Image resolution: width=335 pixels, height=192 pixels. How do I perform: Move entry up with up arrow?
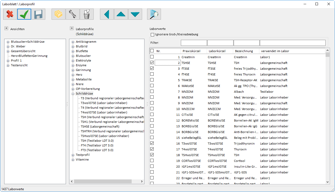click(x=121, y=14)
